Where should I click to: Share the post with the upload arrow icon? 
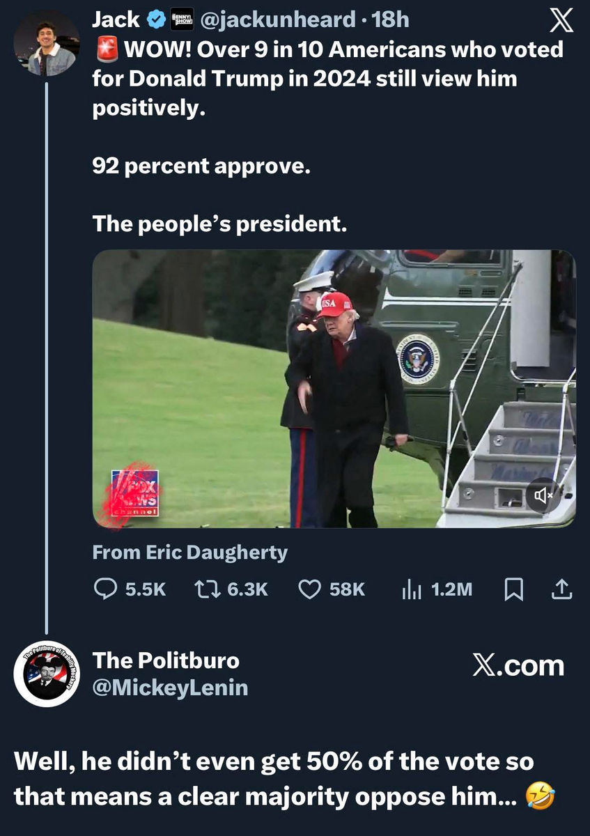coord(561,589)
